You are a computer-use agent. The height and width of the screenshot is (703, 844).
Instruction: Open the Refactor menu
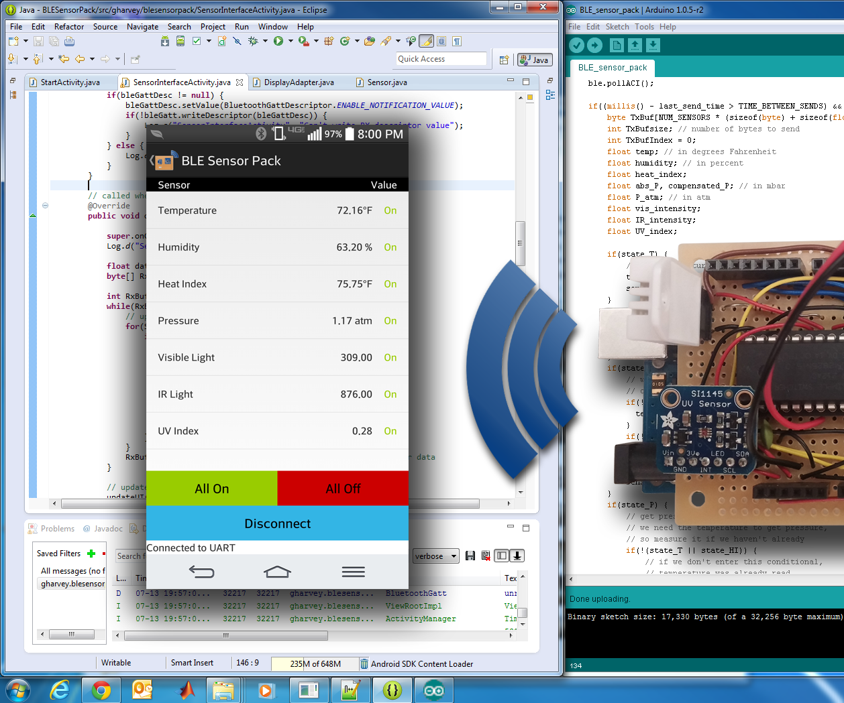tap(69, 27)
